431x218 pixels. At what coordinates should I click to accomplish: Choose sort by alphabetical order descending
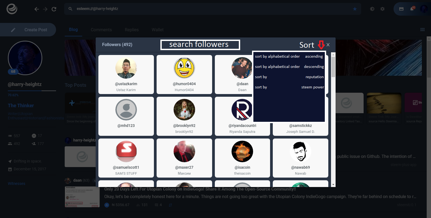click(289, 67)
